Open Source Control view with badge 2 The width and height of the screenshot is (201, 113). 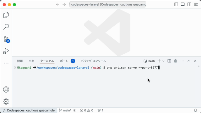(6, 39)
